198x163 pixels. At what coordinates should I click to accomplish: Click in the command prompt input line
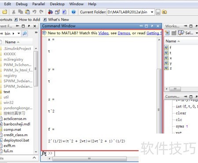(96, 153)
